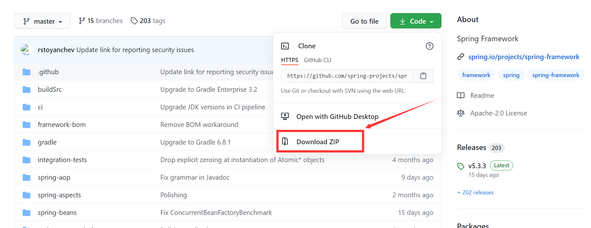This screenshot has height=228, width=591.
Task: Open the spring-aop folder
Action: (54, 177)
